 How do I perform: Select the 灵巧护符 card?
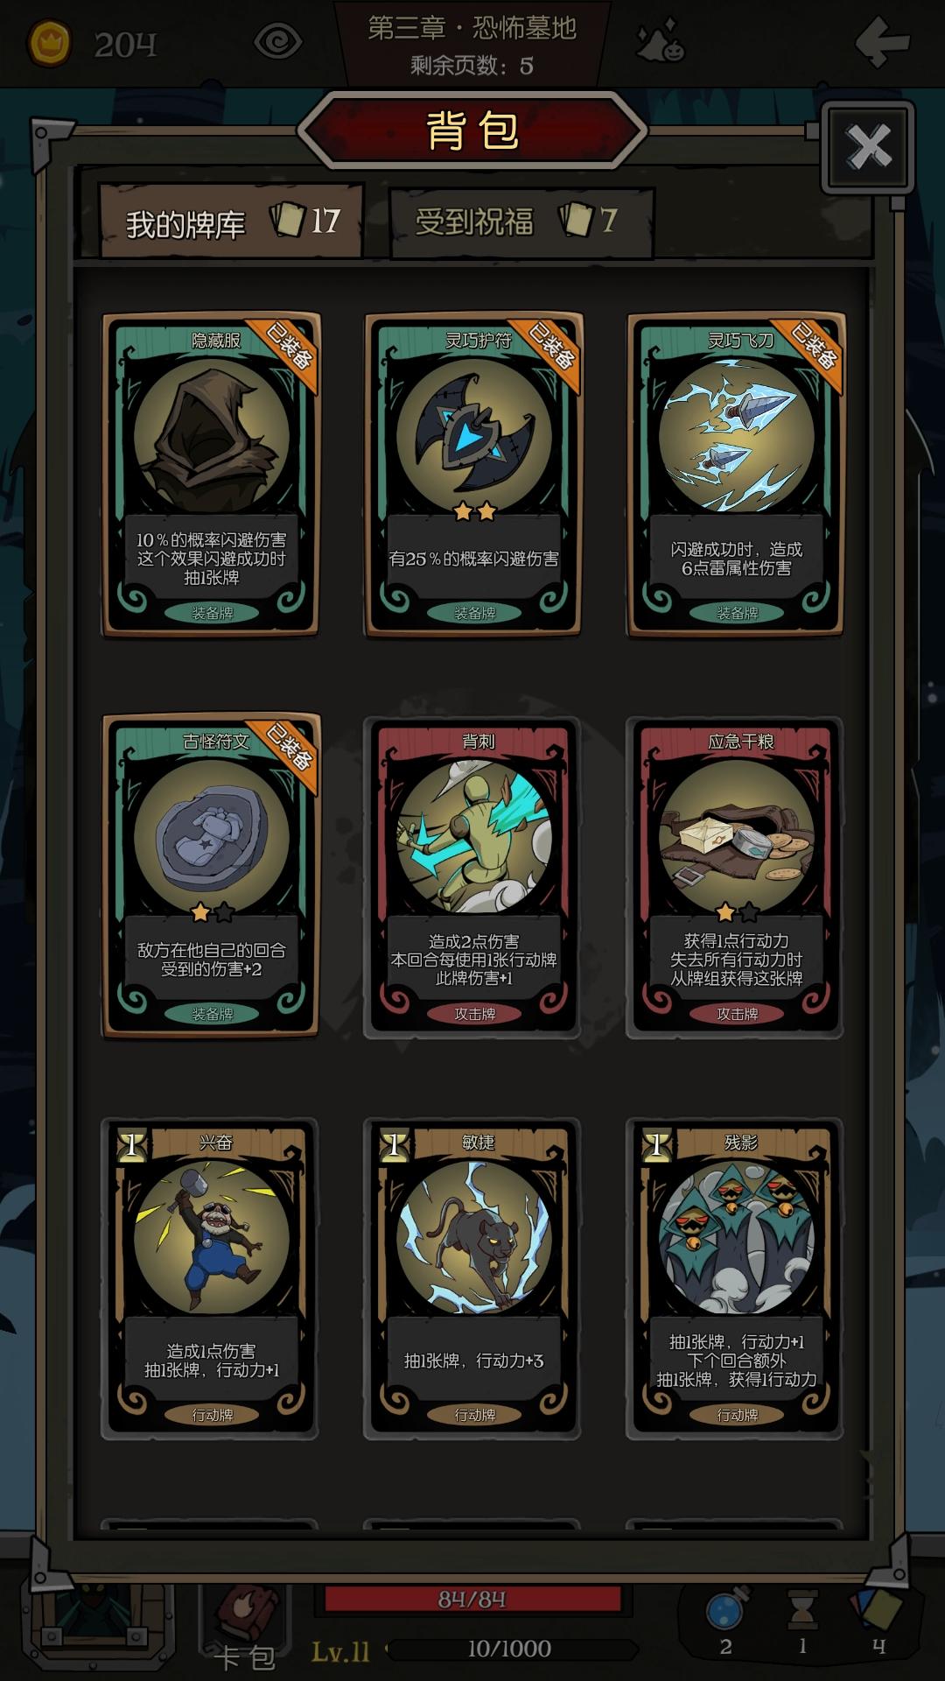pos(472,474)
